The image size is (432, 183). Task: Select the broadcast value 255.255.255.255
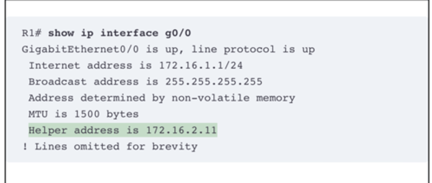tap(214, 81)
